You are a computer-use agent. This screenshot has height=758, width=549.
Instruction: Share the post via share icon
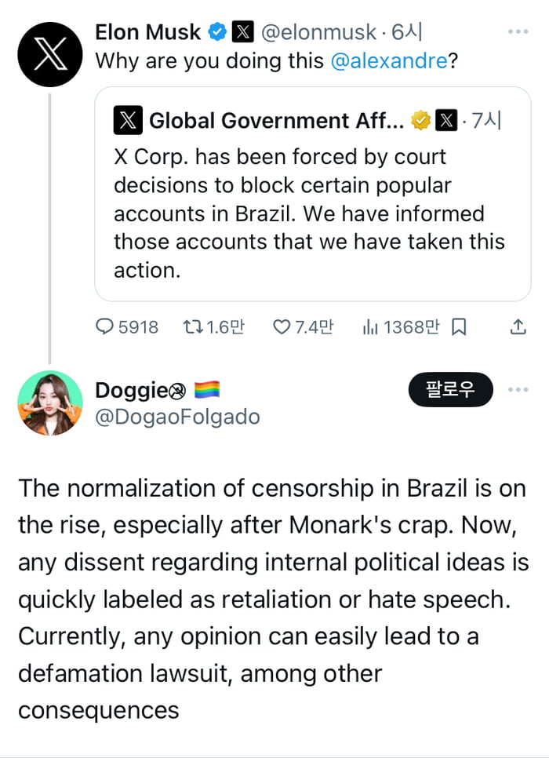518,327
